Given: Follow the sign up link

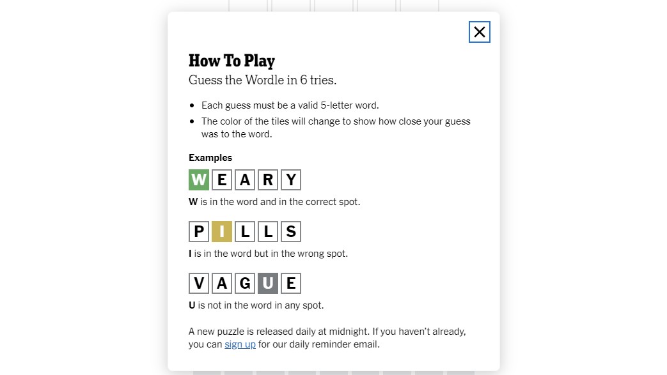Looking at the screenshot, I should point(240,344).
